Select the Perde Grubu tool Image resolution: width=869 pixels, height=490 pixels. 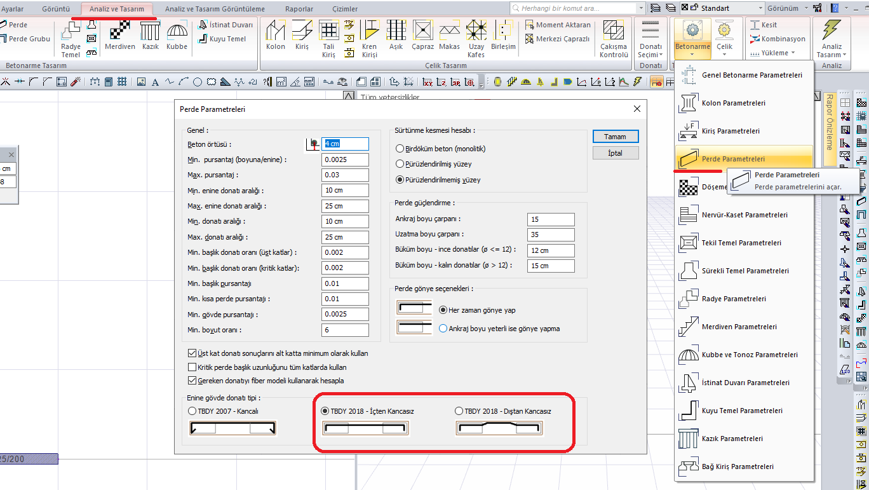pyautogui.click(x=24, y=39)
